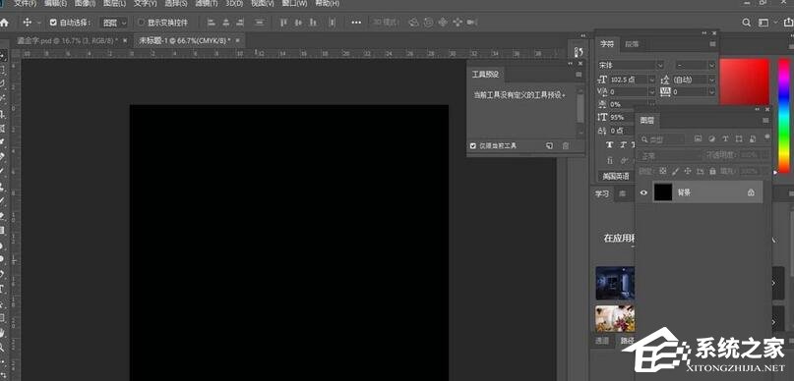
Task: Open the 视图(V) menu
Action: pos(263,3)
